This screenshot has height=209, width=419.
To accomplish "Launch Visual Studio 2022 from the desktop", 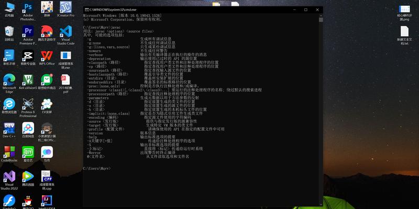I will click(x=9, y=180).
